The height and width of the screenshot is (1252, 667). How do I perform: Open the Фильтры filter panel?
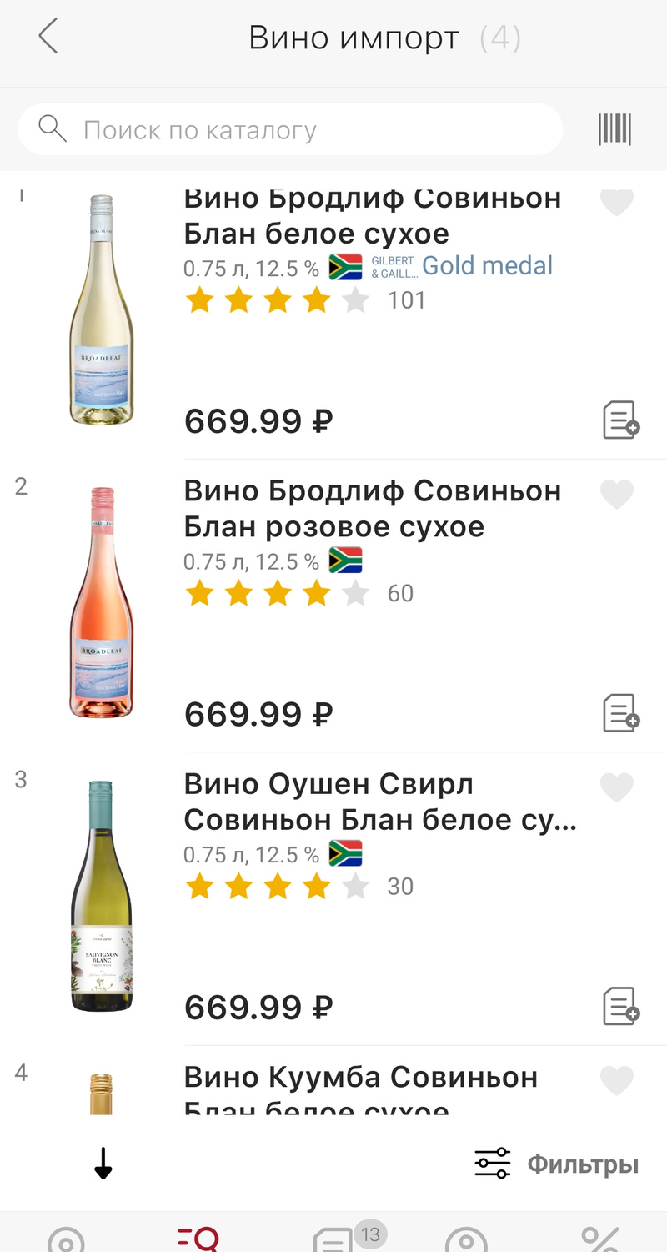tap(557, 1164)
